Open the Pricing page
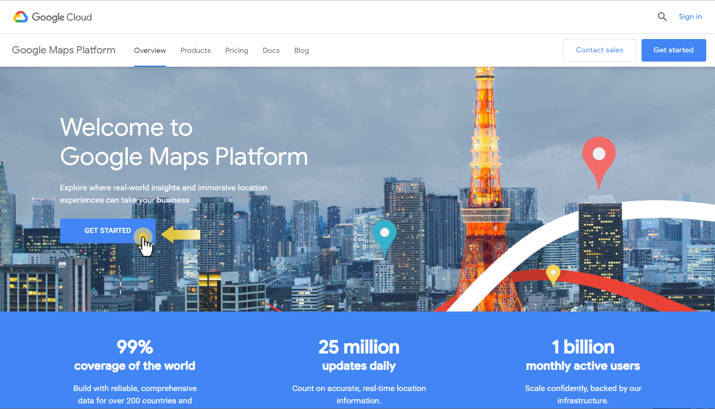The width and height of the screenshot is (715, 409). pyautogui.click(x=236, y=50)
